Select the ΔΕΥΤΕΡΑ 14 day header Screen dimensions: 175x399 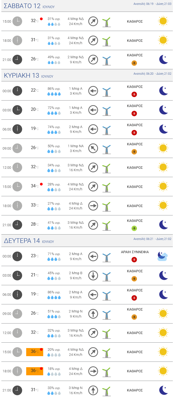point(22,241)
